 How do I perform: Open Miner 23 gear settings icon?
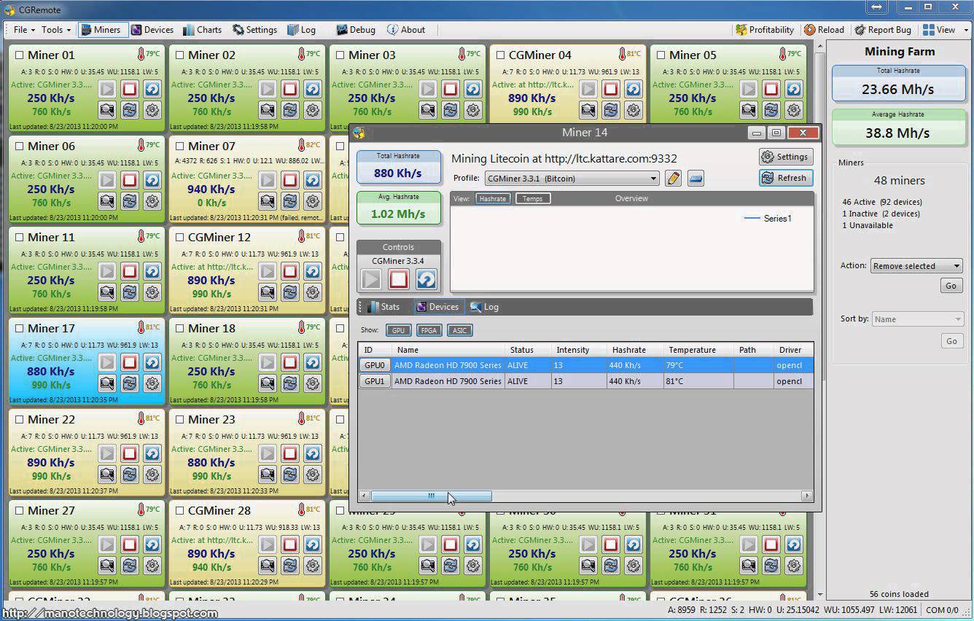click(313, 475)
